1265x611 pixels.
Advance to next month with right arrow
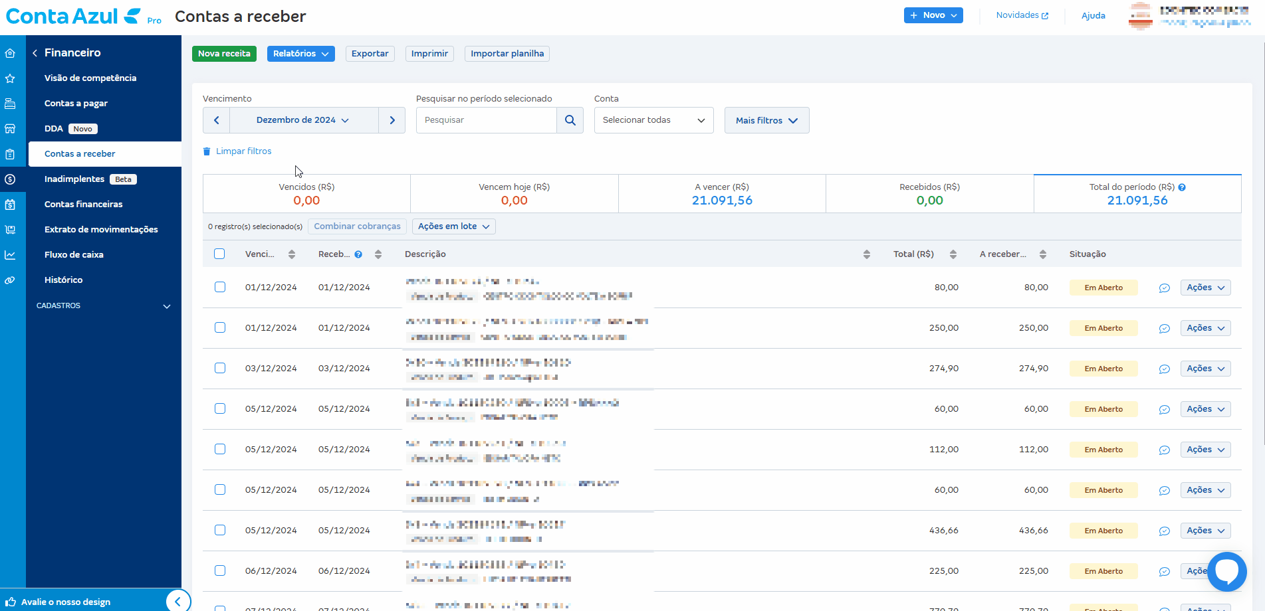[392, 120]
